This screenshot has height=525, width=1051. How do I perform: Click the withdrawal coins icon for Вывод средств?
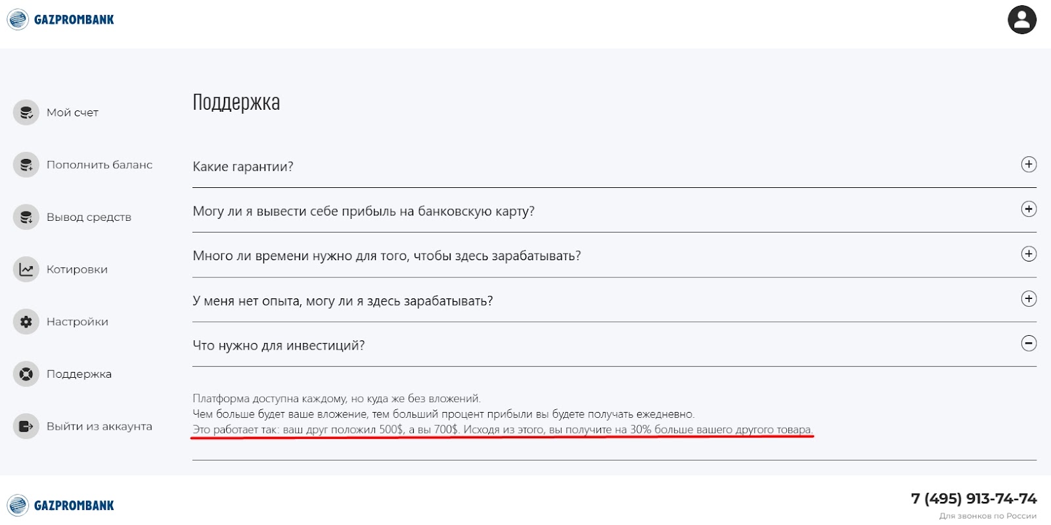pos(26,217)
